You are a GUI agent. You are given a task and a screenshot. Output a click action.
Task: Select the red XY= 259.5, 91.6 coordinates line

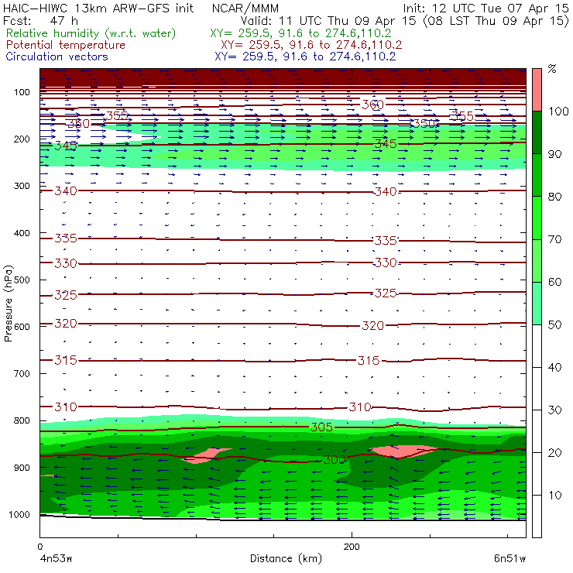pyautogui.click(x=311, y=45)
